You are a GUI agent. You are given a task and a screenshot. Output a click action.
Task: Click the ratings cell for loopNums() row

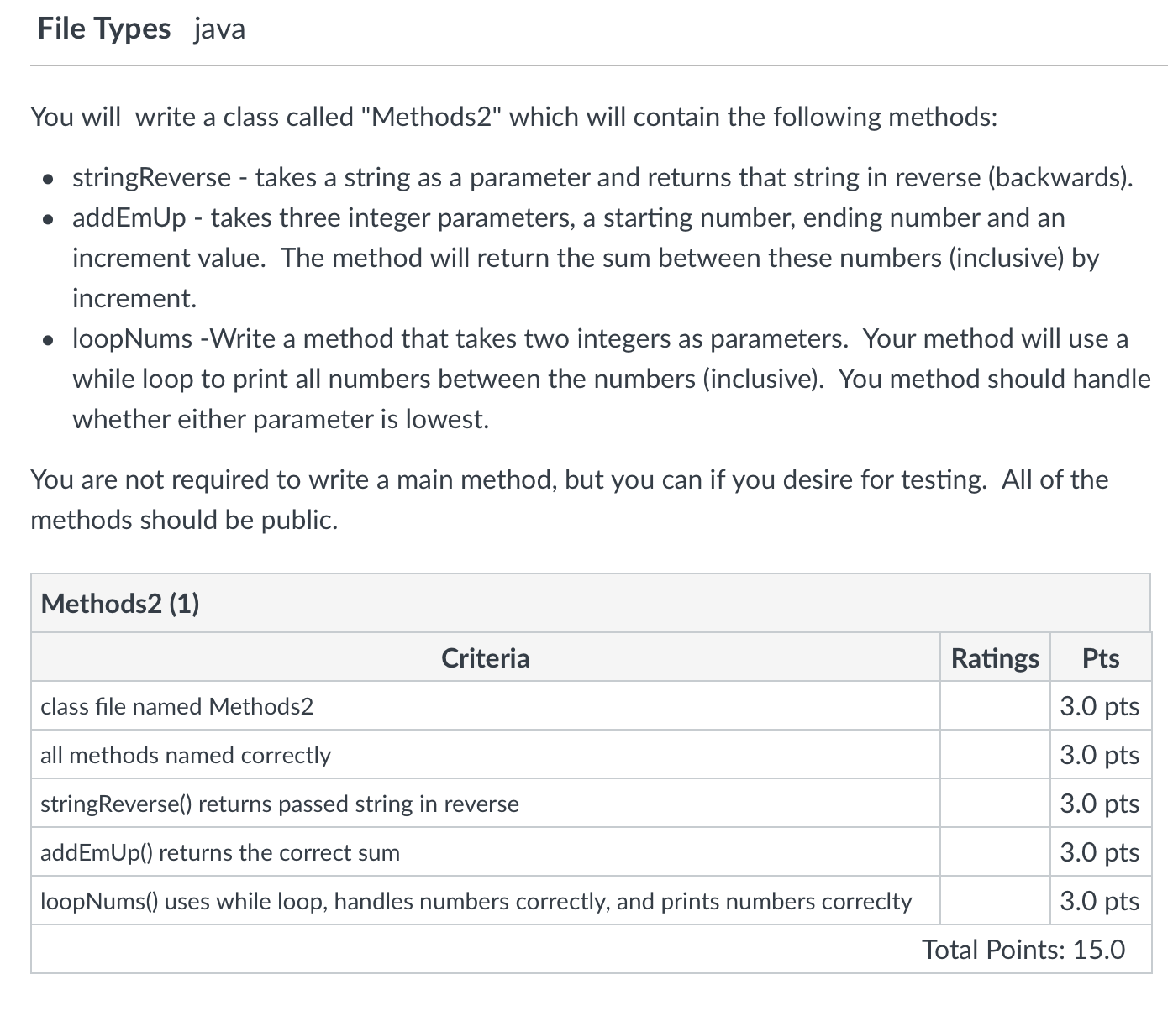[995, 901]
